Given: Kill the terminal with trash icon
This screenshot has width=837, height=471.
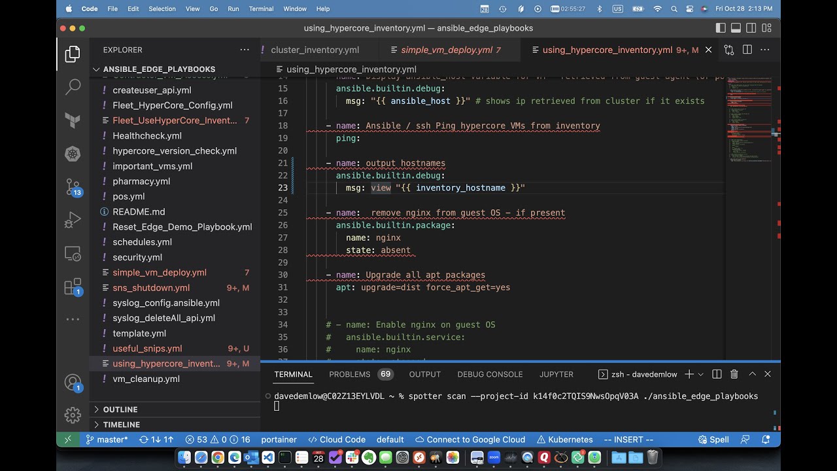Looking at the screenshot, I should click(734, 374).
